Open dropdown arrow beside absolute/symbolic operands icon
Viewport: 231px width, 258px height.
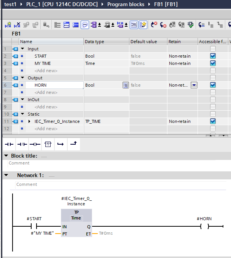[100, 25]
